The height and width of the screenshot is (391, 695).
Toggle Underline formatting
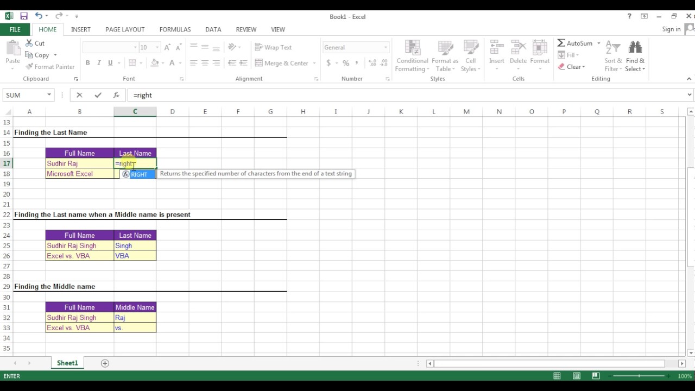click(x=110, y=63)
